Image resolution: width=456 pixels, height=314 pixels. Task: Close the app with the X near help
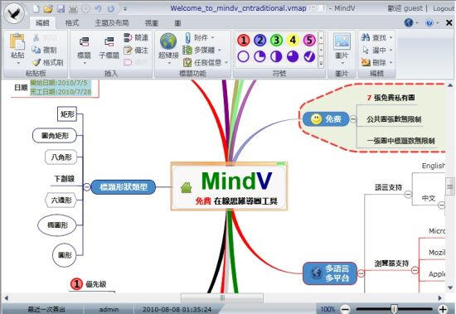pyautogui.click(x=449, y=22)
